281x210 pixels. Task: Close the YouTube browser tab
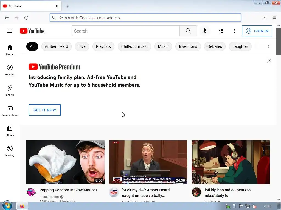57,6
